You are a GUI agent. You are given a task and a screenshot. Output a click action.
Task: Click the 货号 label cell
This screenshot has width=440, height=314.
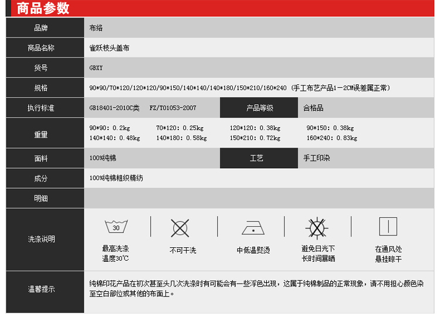[45, 68]
